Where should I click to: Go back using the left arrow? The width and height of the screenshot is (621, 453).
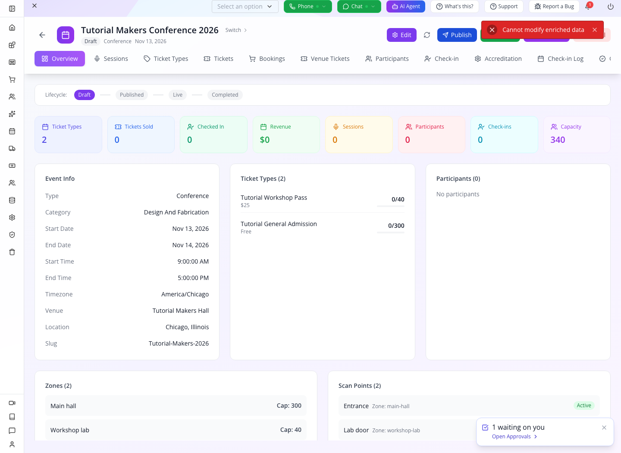point(42,35)
